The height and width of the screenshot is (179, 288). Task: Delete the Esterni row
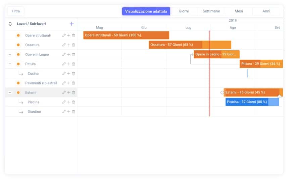tap(74, 93)
